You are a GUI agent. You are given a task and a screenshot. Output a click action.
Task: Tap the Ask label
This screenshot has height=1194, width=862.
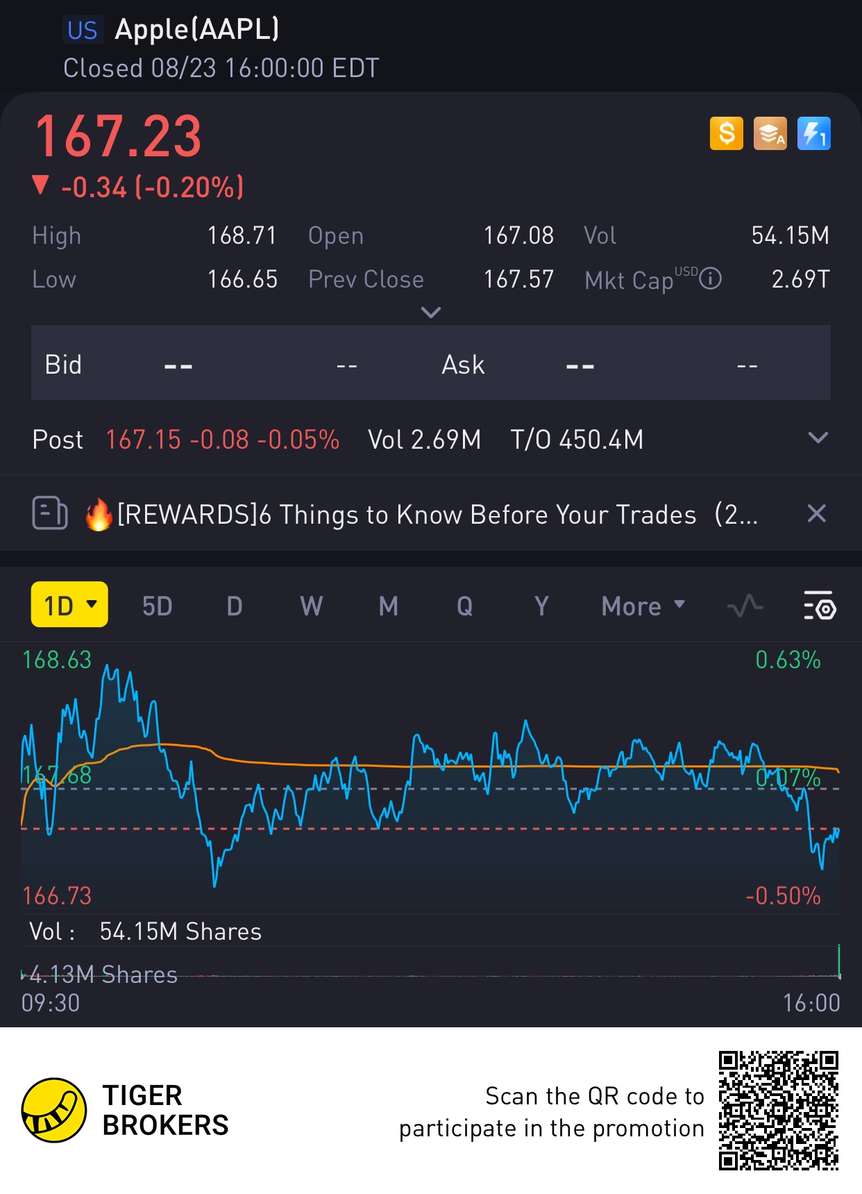tap(463, 364)
